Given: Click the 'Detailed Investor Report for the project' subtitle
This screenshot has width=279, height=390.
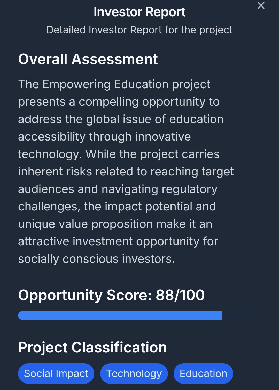Looking at the screenshot, I should [139, 30].
